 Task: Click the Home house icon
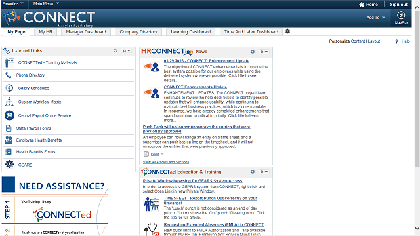coord(362,5)
